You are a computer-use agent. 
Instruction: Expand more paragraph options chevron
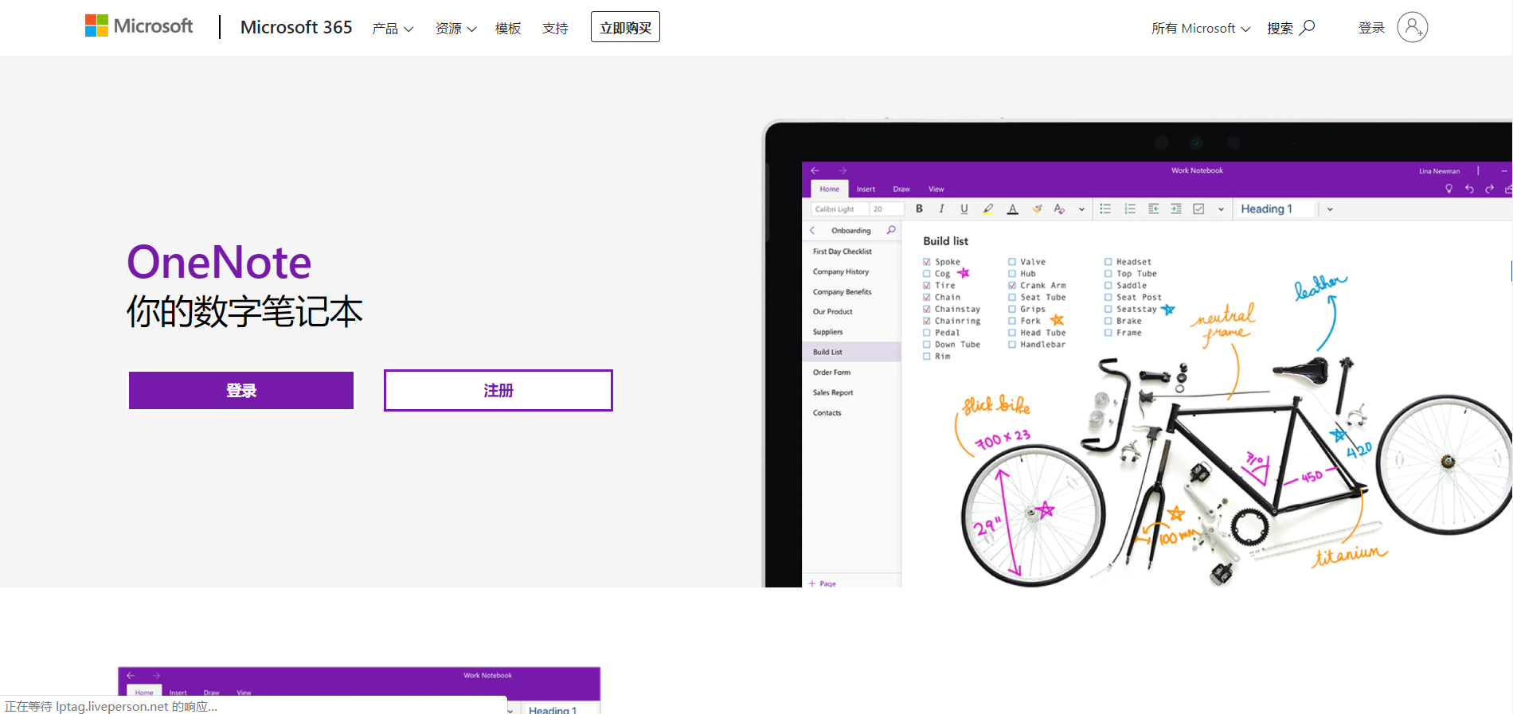(1221, 209)
